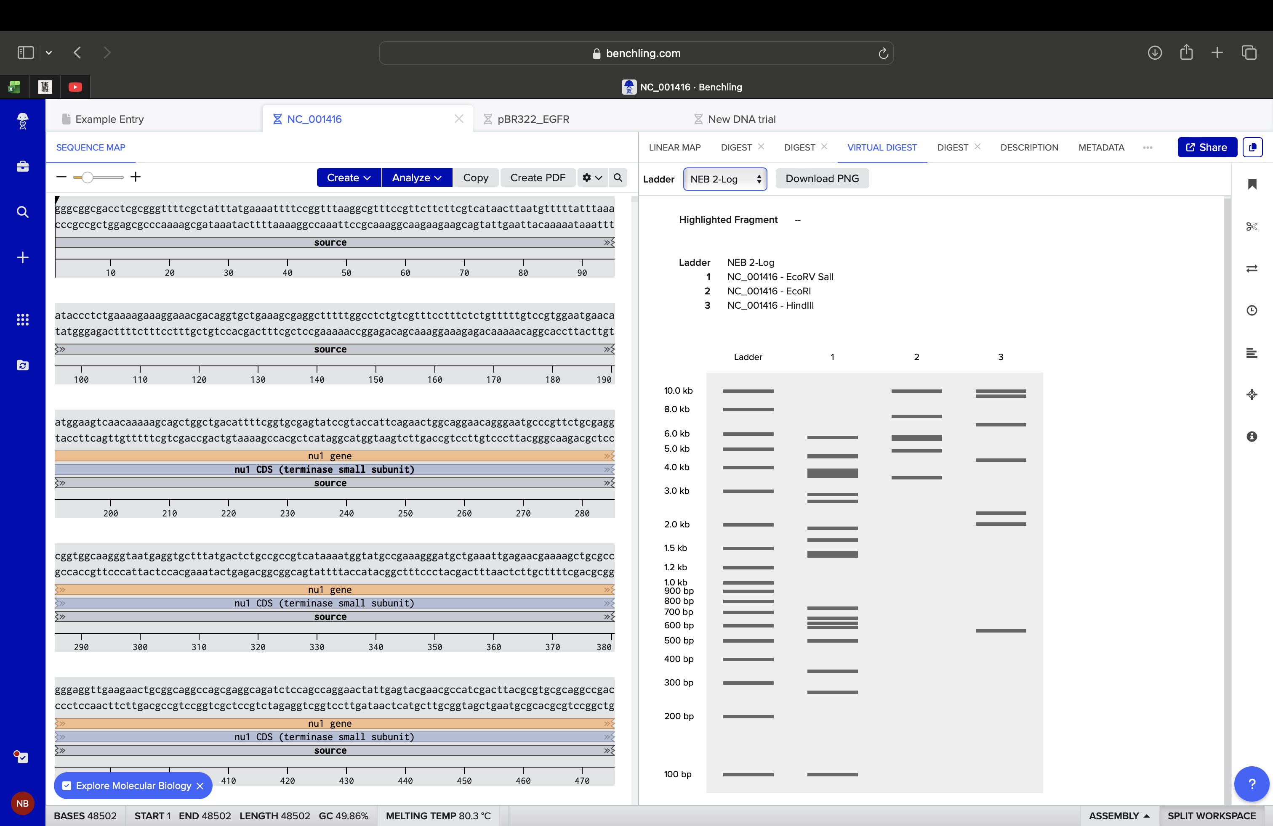Click the Virtual Digest tab
The height and width of the screenshot is (826, 1273).
882,148
